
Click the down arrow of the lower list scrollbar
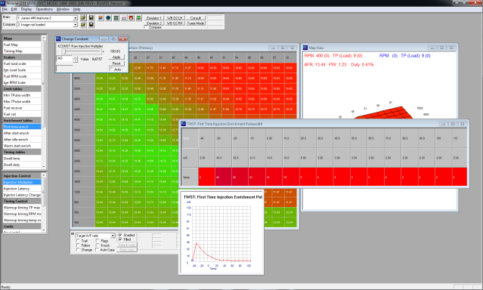pyautogui.click(x=43, y=230)
